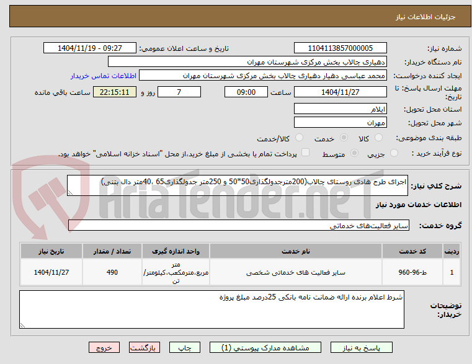
Task: Click the remaining time field 22:15:11
Action: point(115,92)
